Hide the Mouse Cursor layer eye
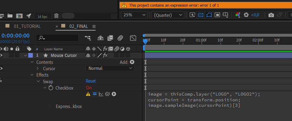 (x=1, y=55)
